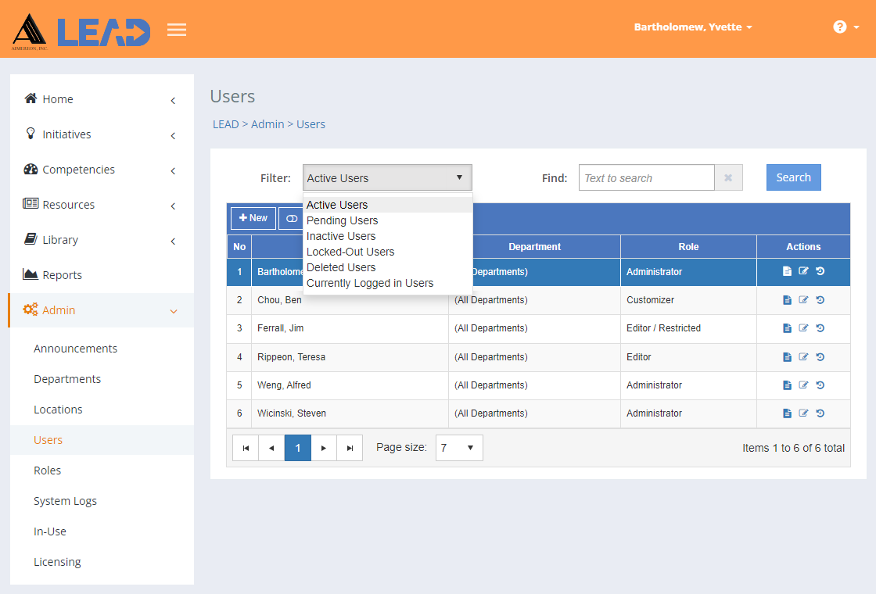View details icon for Ferrall, Jim

787,327
